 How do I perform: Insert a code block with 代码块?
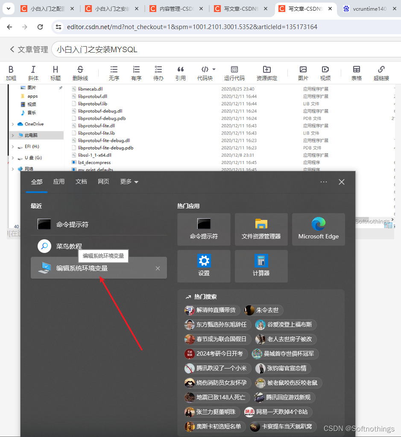(x=205, y=73)
